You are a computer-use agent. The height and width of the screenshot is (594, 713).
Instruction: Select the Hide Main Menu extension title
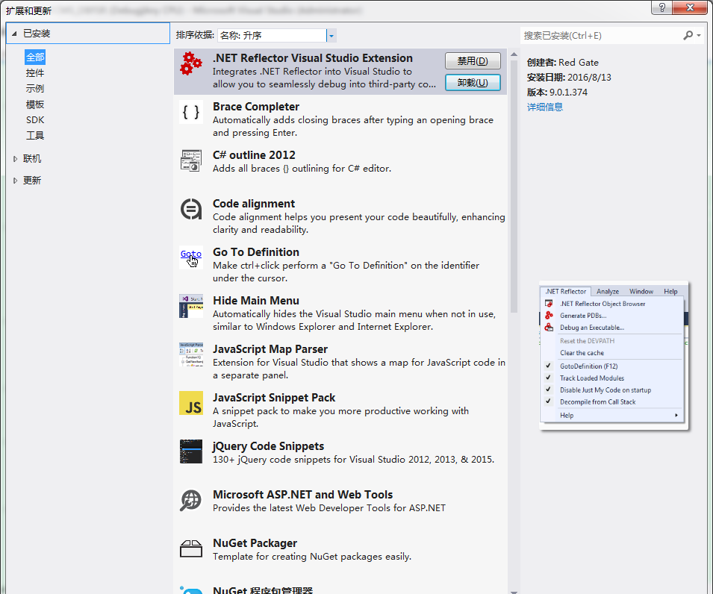click(256, 301)
